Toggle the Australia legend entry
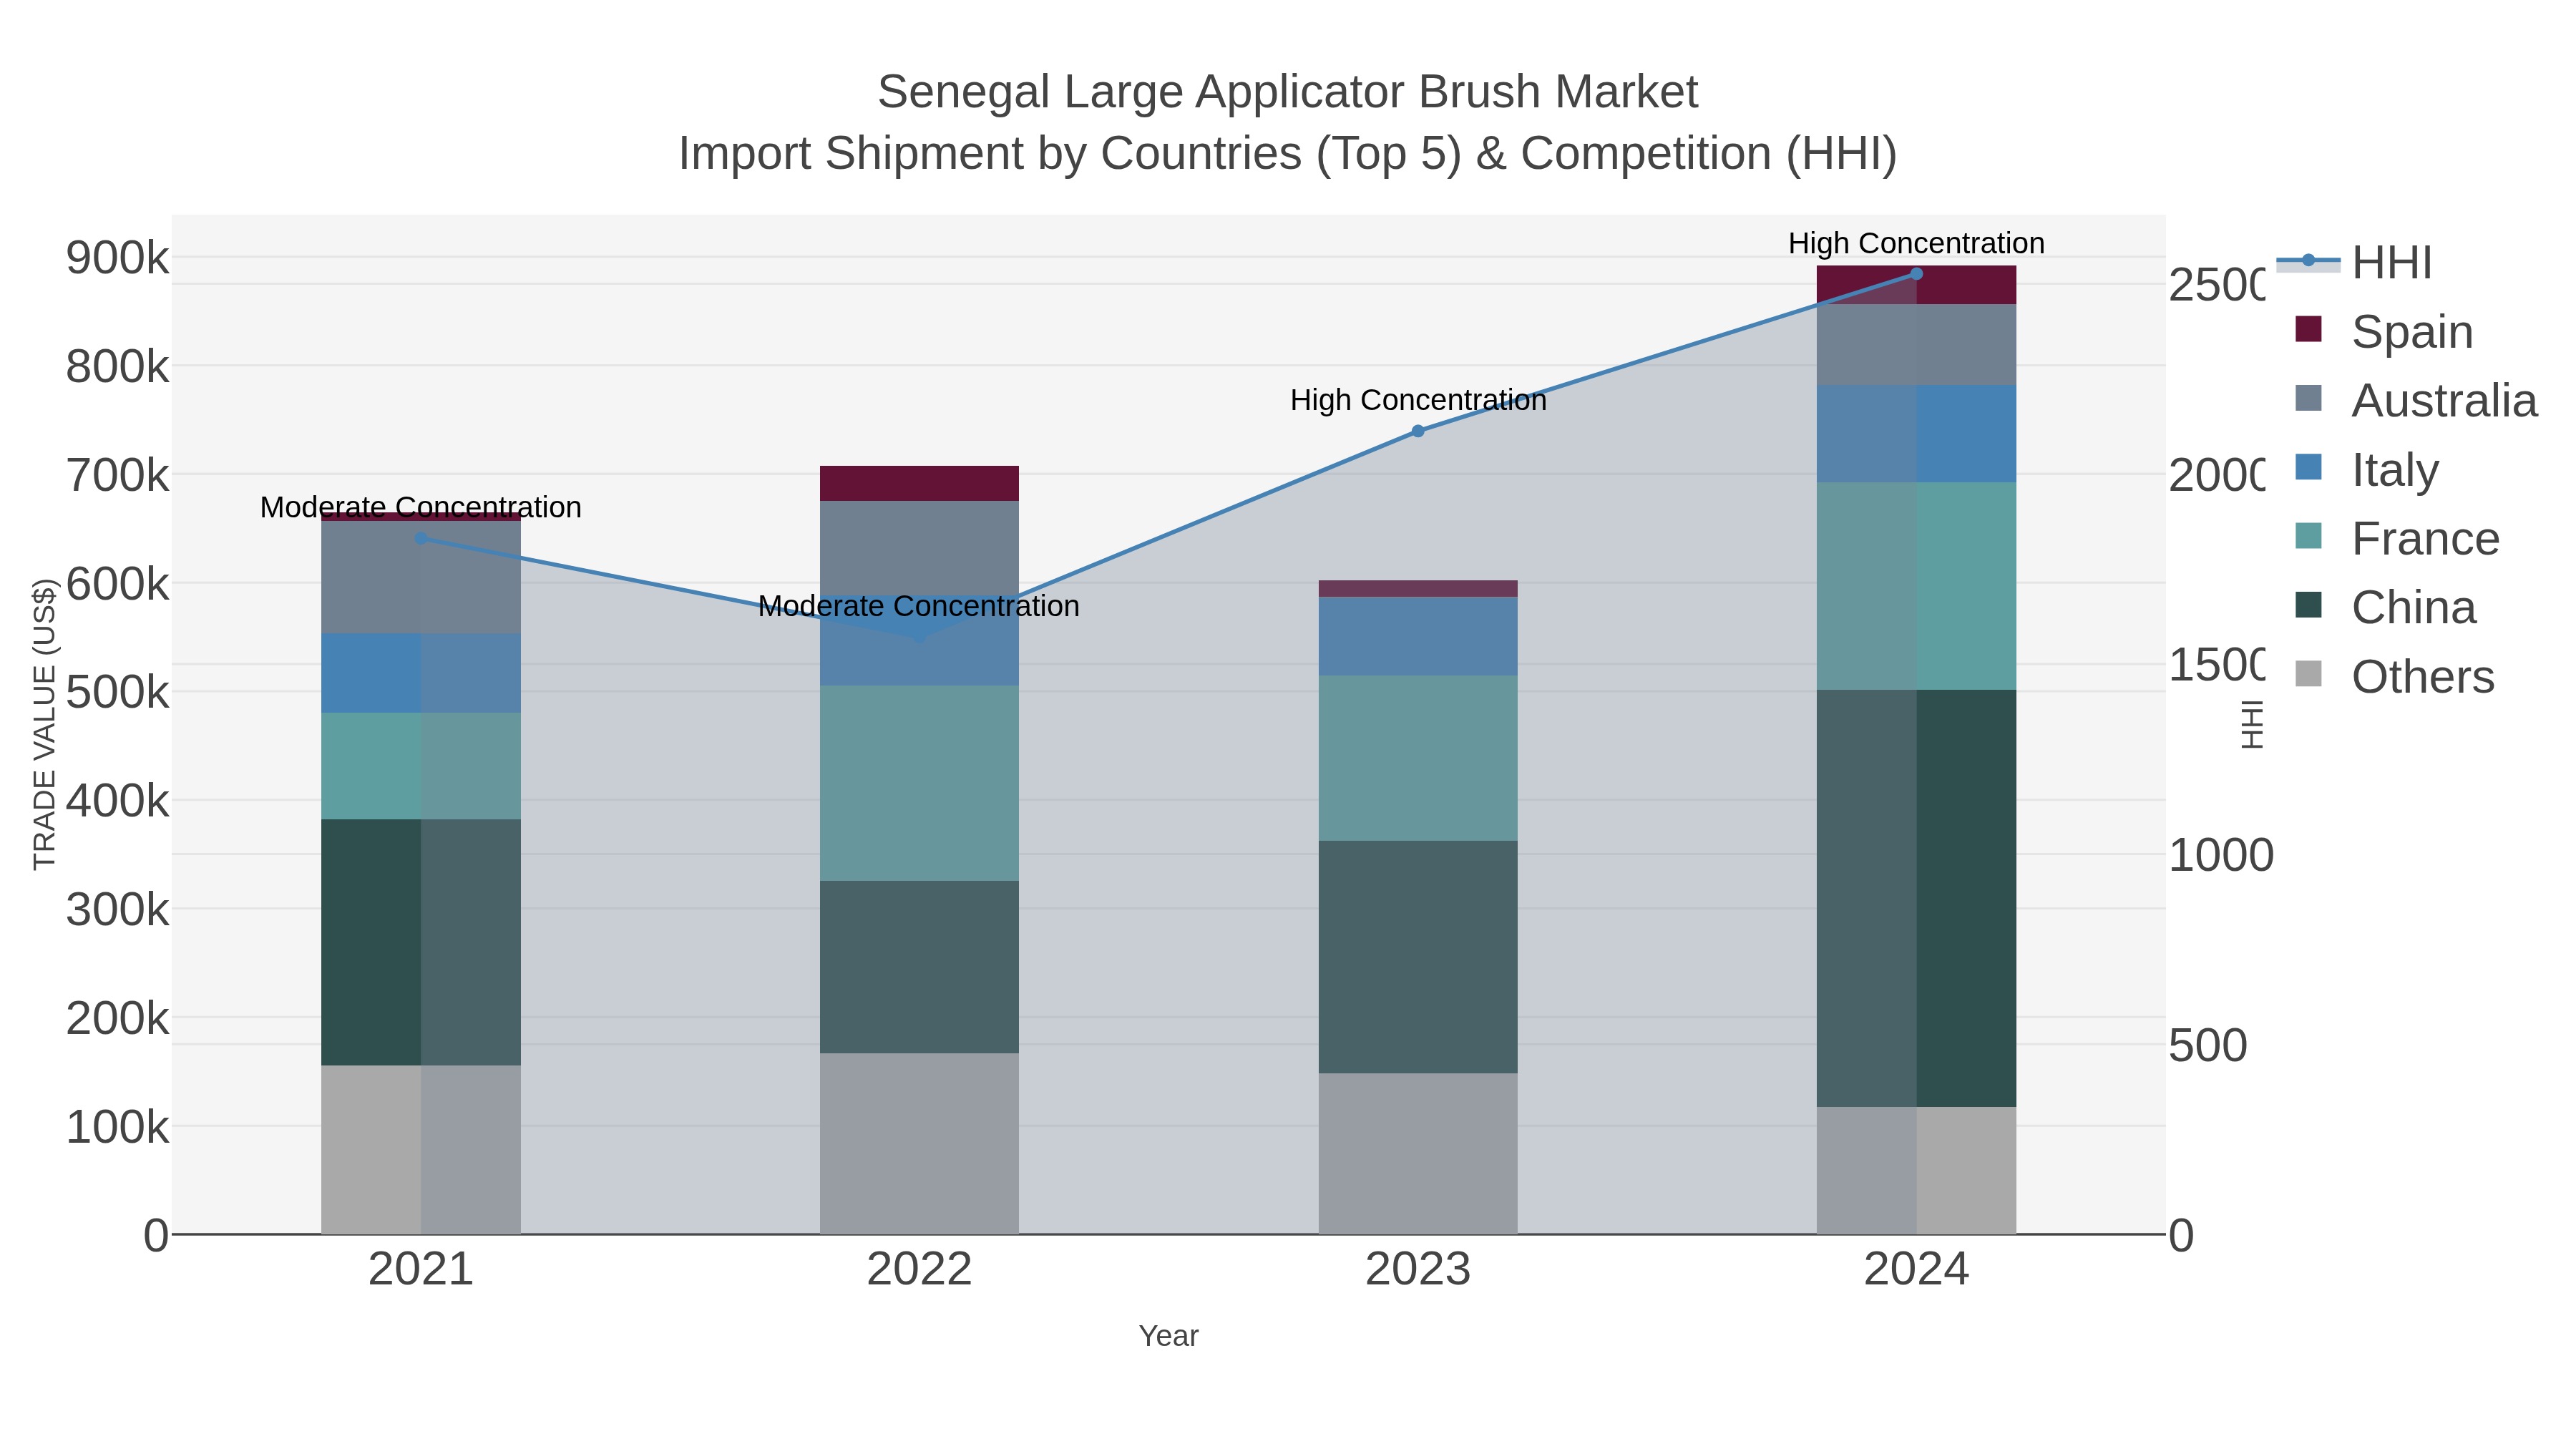The image size is (2576, 1449). coord(2416,400)
